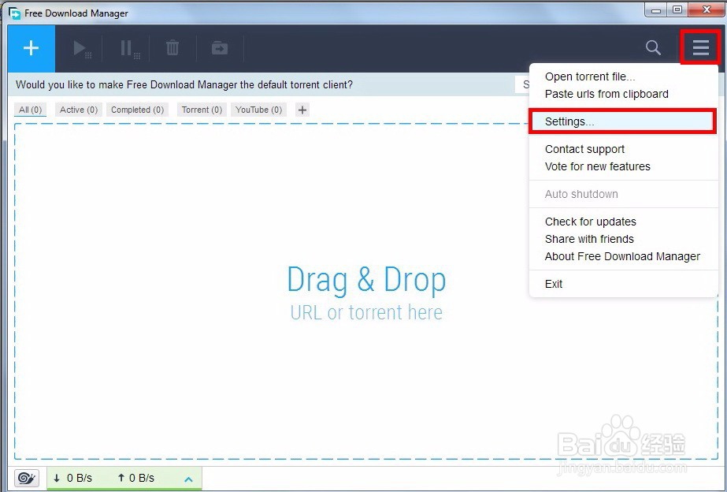The height and width of the screenshot is (492, 727).
Task: Open Settings... from the menu
Action: pyautogui.click(x=623, y=121)
